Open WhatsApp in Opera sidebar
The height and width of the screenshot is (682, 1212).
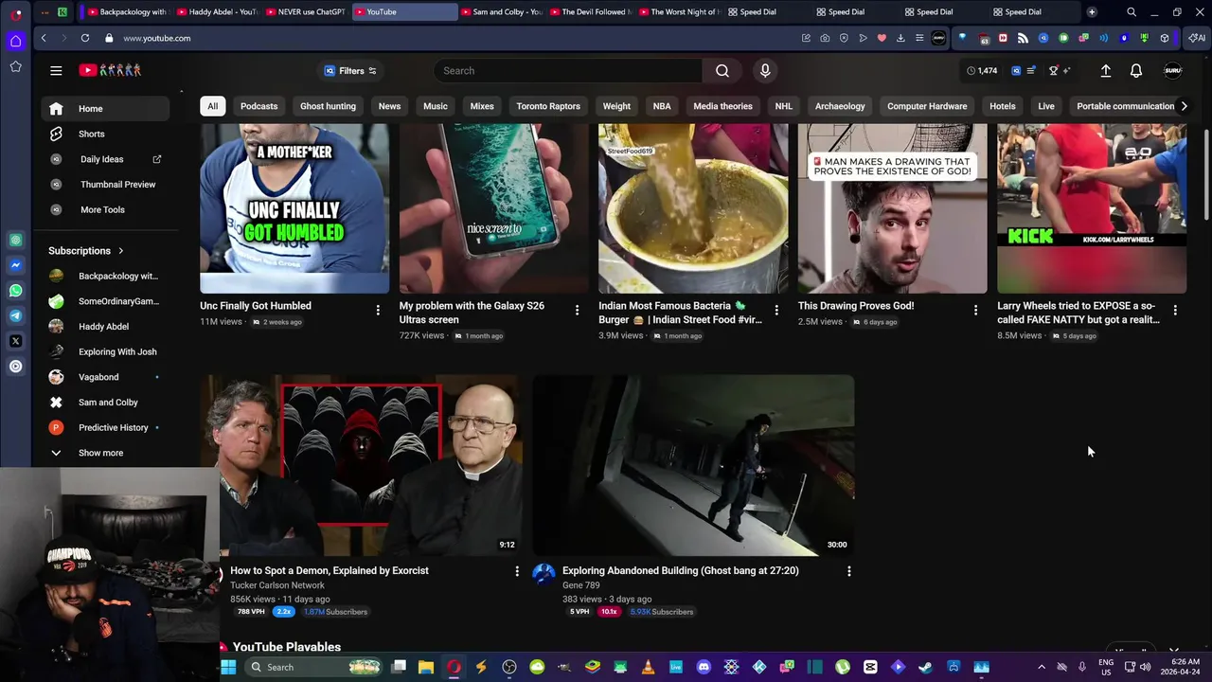pos(16,291)
